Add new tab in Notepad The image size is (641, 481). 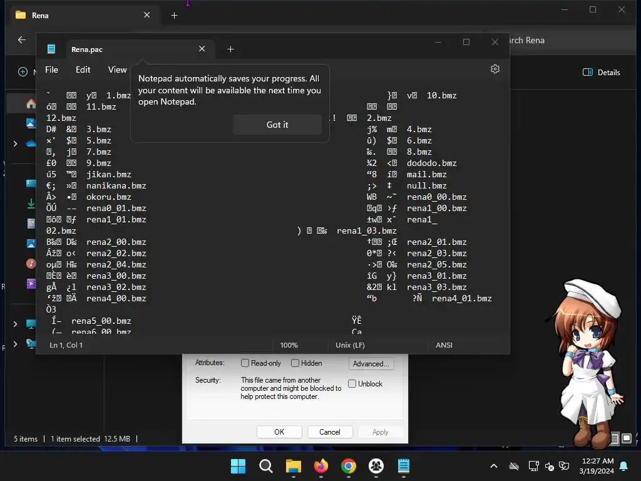[x=230, y=49]
